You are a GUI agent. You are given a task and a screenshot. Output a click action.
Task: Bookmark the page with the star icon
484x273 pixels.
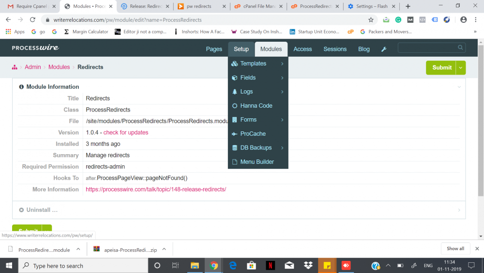[x=371, y=20]
